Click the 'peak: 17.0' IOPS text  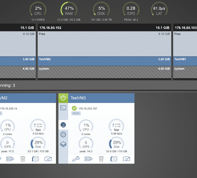click(x=7, y=151)
